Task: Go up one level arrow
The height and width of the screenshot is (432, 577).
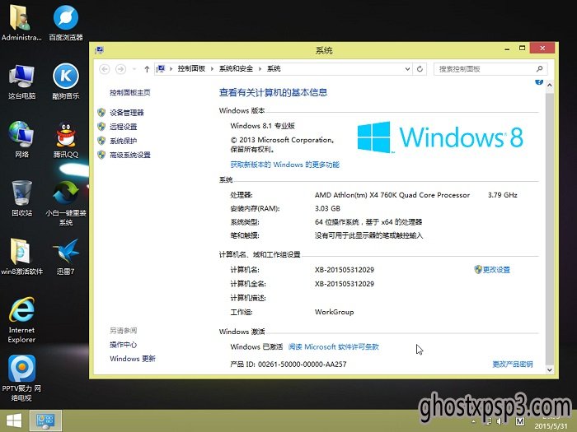Action: coord(147,68)
